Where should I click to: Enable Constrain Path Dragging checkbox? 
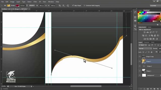click(x=85, y=5)
